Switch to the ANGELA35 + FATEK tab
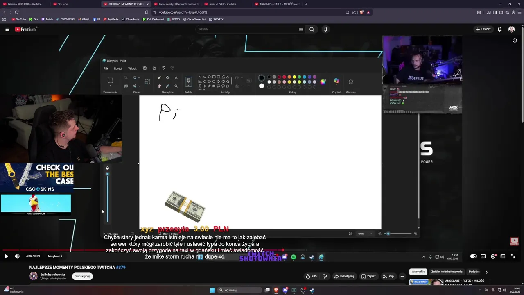Viewport: 524px width, 295px height. [276, 4]
